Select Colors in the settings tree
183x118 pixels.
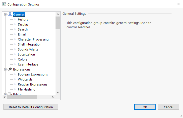coord(22,59)
